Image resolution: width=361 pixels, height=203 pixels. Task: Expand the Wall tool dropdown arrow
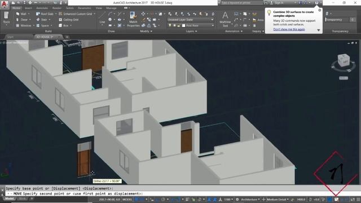[29, 14]
